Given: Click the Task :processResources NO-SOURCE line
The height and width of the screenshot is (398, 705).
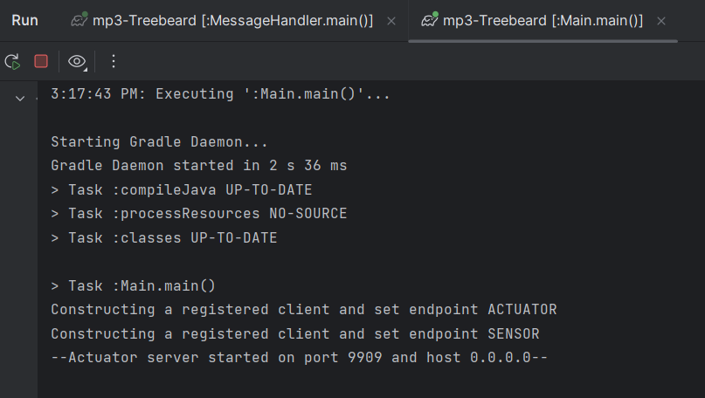Looking at the screenshot, I should pos(198,213).
